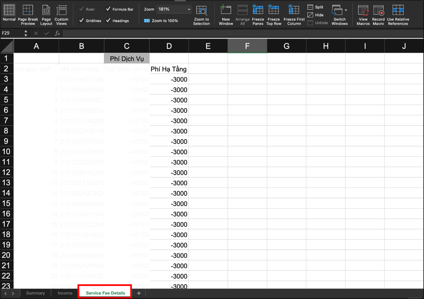
Task: Click the Name Box stepper arrows
Action: point(26,33)
